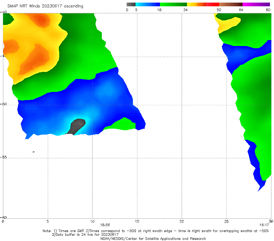Click the color bar label '64'

tap(241, 10)
